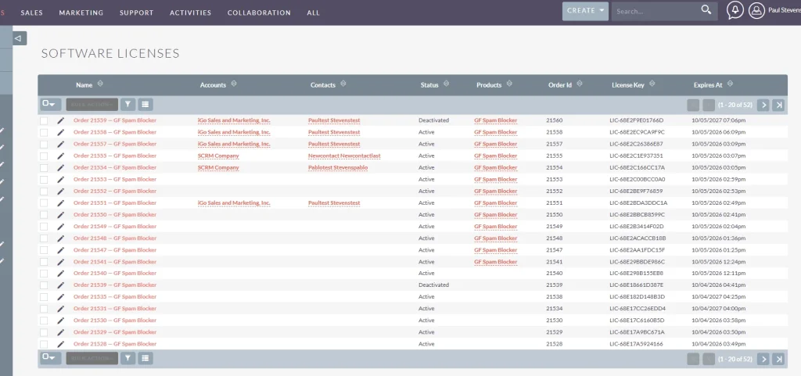Click the search magnifier icon
Viewport: 801px width, 376px height.
click(706, 11)
